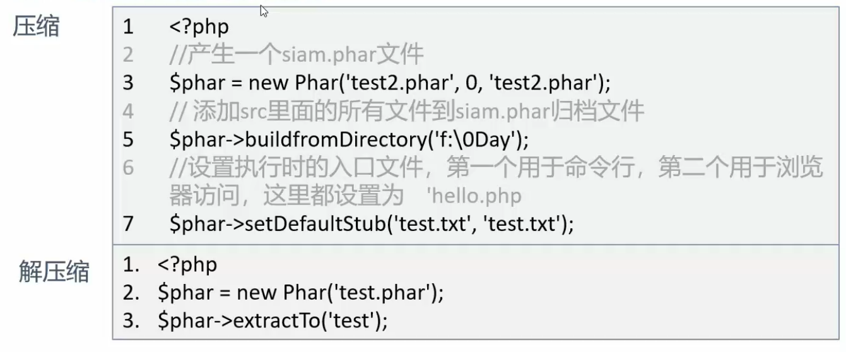Image resolution: width=846 pixels, height=352 pixels.
Task: Click the "<?php" line in decompression code
Action: (187, 264)
